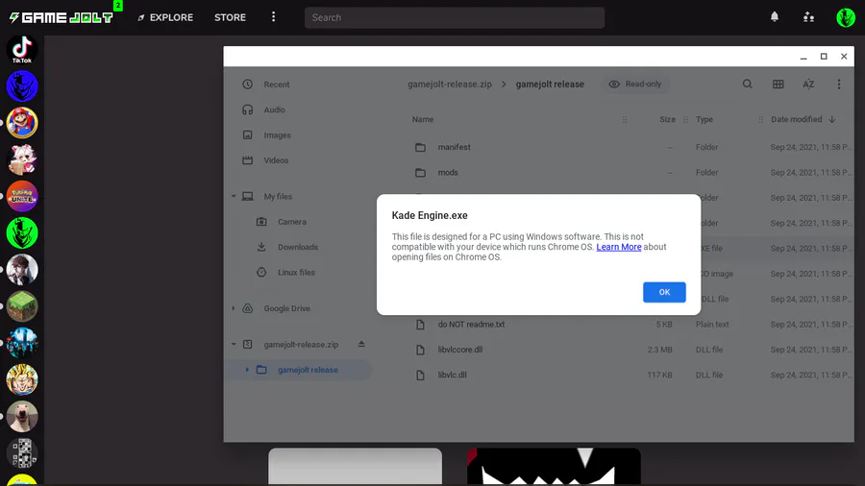
Task: Open the Store page
Action: 230,17
